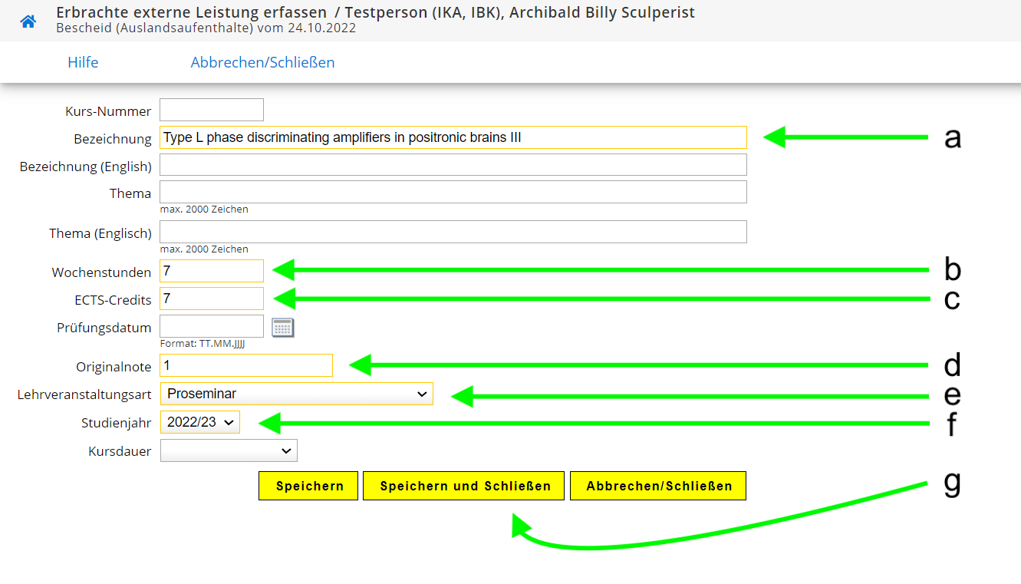1021x584 pixels.
Task: Click the yellow Speichern button
Action: pyautogui.click(x=308, y=486)
